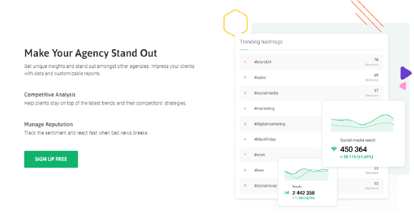The width and height of the screenshot is (414, 214).
Task: Click the Results mini line chart
Action: pos(306,174)
